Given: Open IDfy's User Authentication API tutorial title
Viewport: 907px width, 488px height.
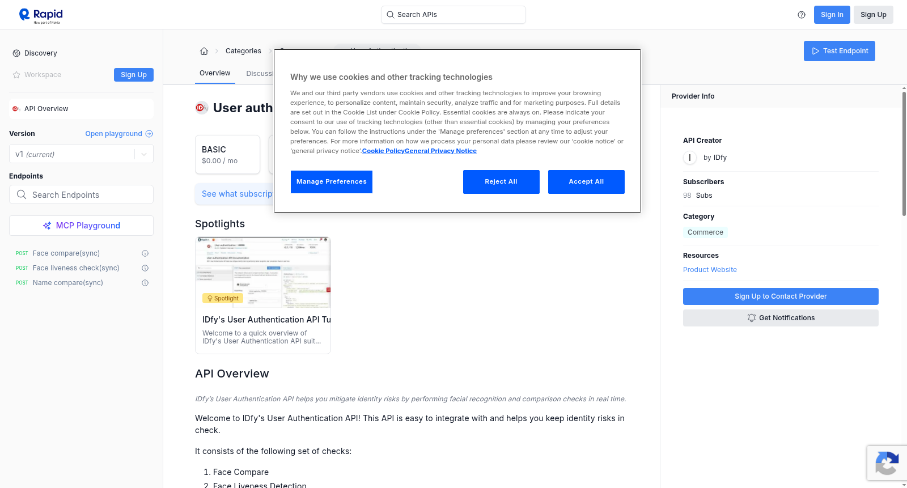Looking at the screenshot, I should point(266,320).
